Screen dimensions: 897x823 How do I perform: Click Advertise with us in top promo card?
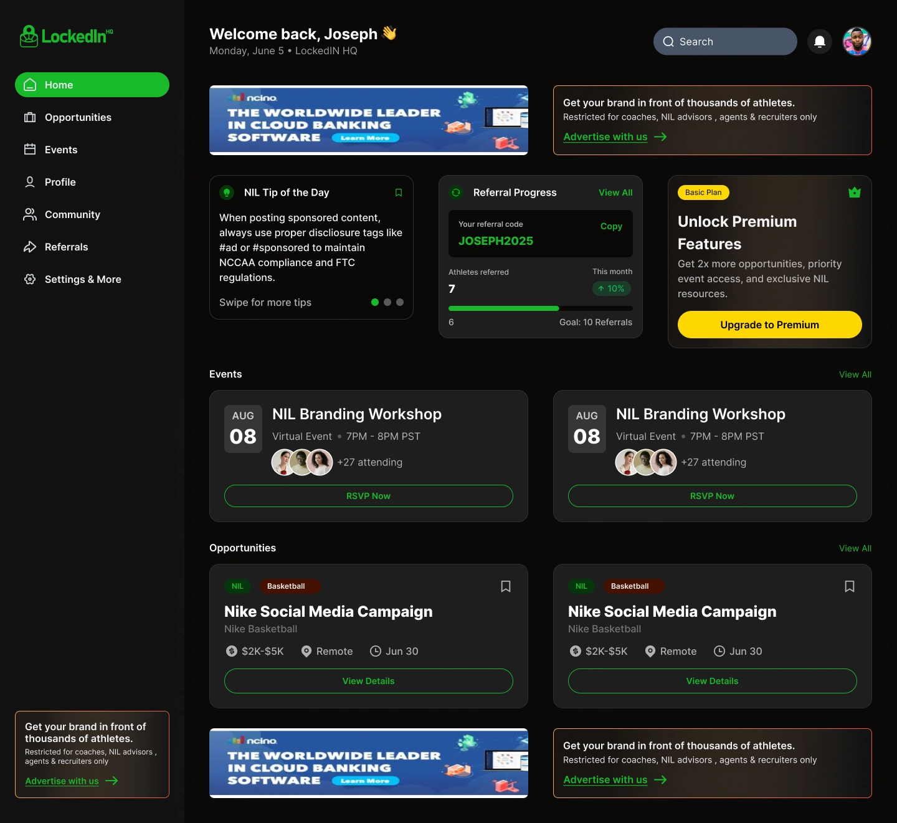click(615, 136)
